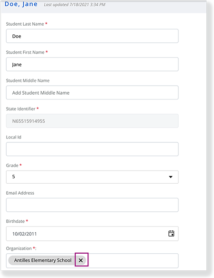The image size is (214, 278).
Task: Click the Student First Name field containing Jane
Action: pos(92,64)
